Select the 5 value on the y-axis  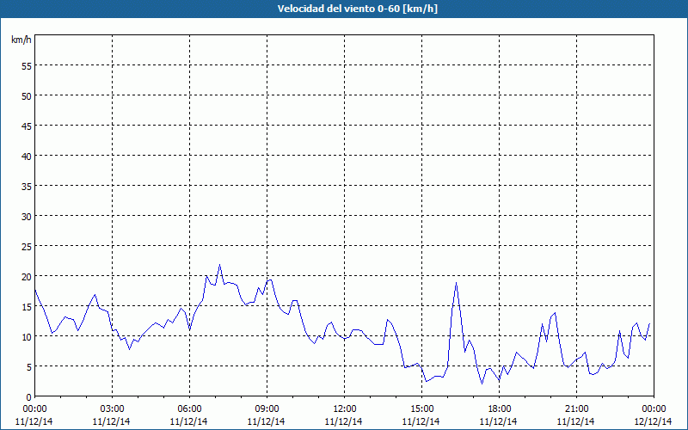coord(29,367)
